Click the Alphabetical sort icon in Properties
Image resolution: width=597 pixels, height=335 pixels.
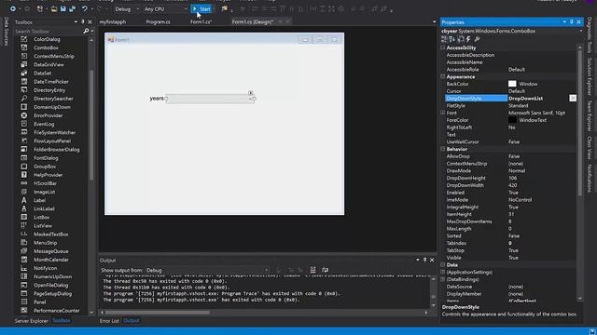pyautogui.click(x=451, y=39)
